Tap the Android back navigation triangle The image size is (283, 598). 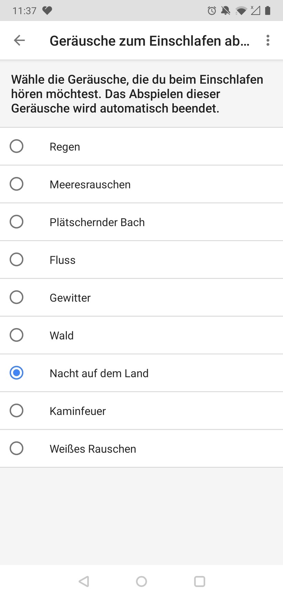84,581
